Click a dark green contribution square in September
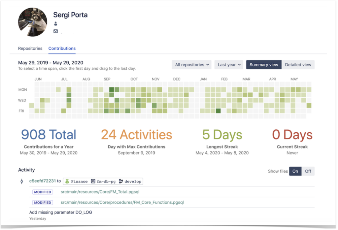 point(111,89)
